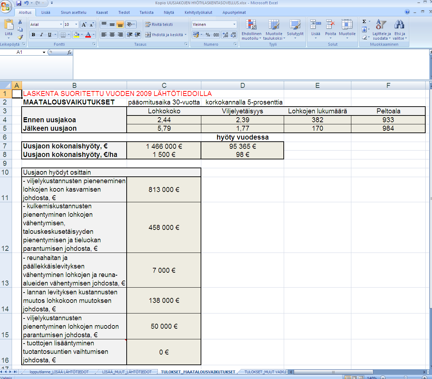The width and height of the screenshot is (432, 379).
Task: Align cell contents to the left
Action: (x=104, y=35)
